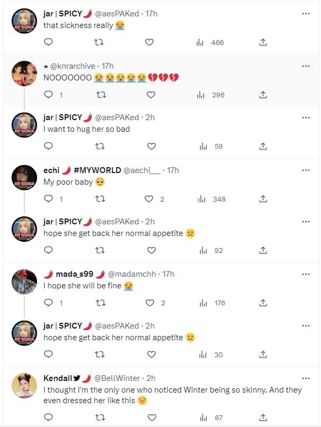Retweet Kendall's tweet about Winter
The width and height of the screenshot is (321, 427).
99,417
